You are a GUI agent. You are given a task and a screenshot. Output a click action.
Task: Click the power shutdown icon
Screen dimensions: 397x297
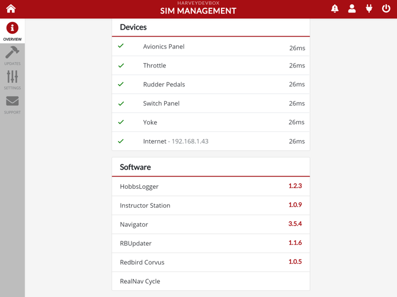point(386,9)
